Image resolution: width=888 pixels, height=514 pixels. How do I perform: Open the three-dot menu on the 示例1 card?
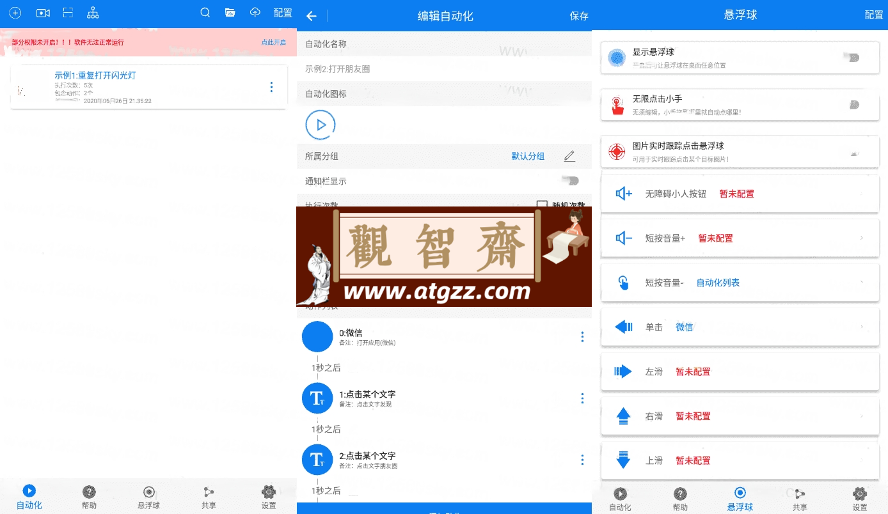272,87
